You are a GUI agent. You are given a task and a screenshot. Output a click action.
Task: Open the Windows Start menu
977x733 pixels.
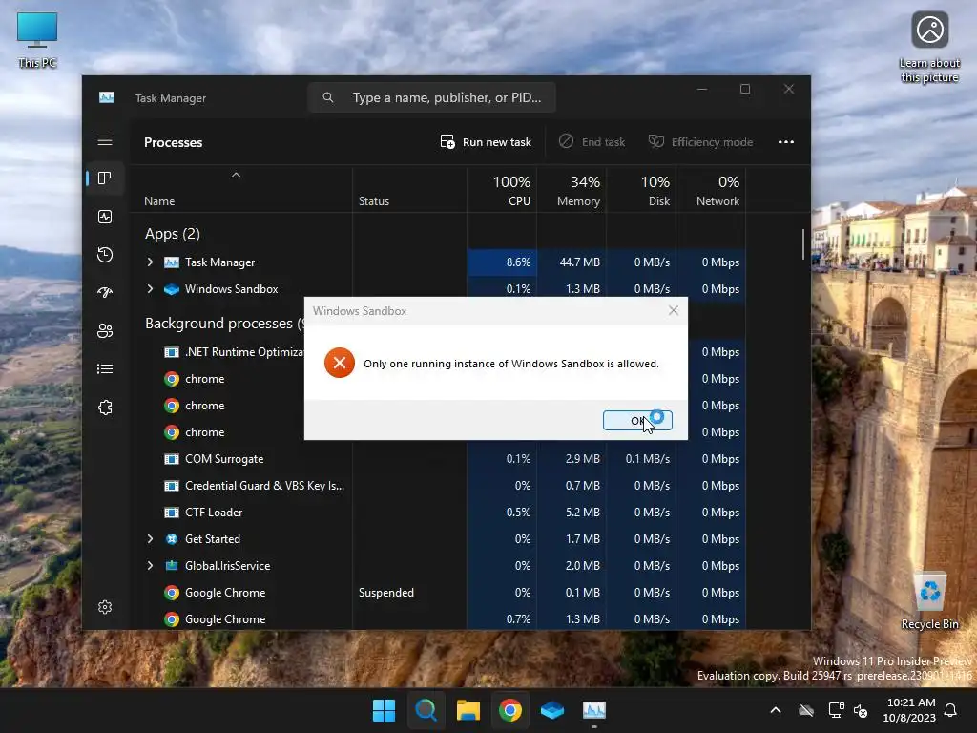(x=384, y=710)
